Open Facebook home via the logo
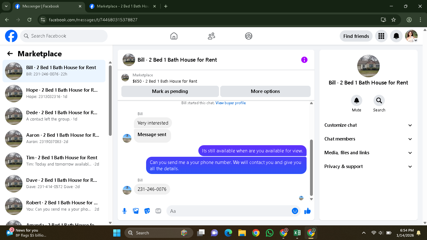This screenshot has height=240, width=427. point(11,36)
